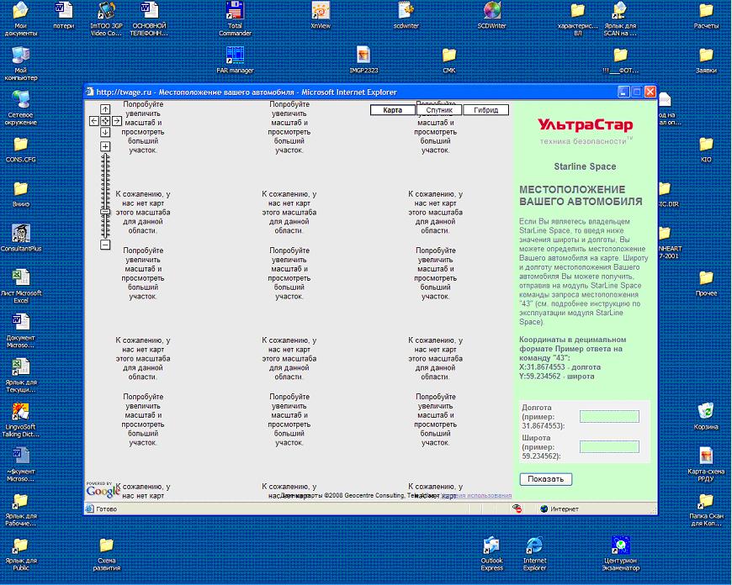Switch map to Карта view

click(393, 110)
